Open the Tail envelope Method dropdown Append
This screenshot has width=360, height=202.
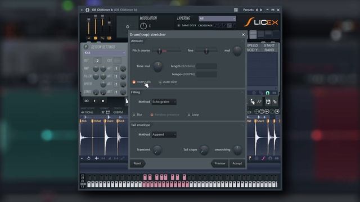[x=164, y=135]
